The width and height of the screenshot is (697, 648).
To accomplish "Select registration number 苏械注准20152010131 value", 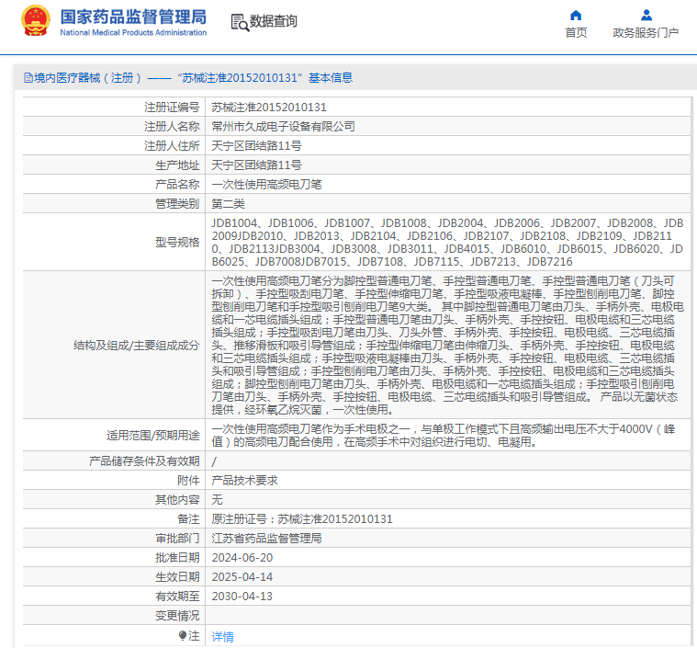I will tap(269, 108).
